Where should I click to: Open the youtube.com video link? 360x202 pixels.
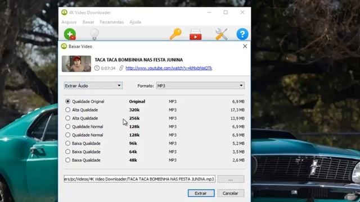(x=169, y=68)
